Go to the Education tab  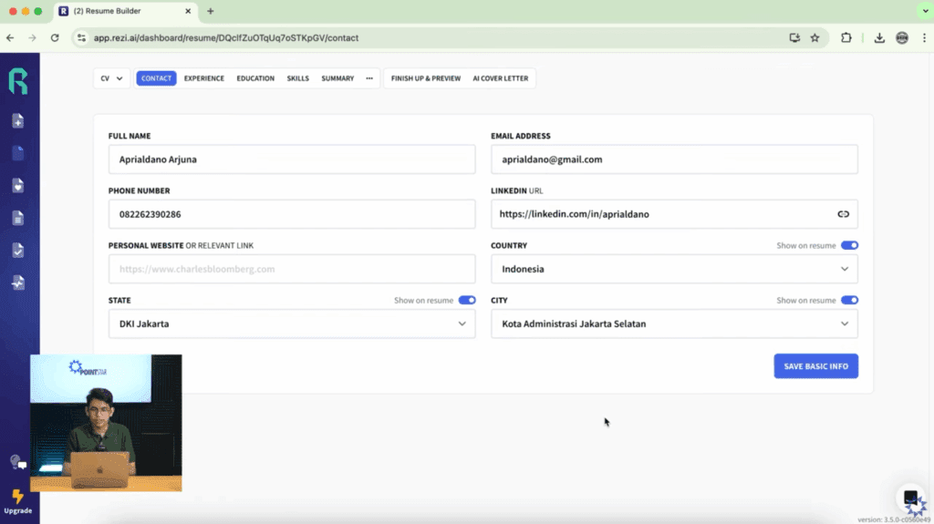point(255,78)
